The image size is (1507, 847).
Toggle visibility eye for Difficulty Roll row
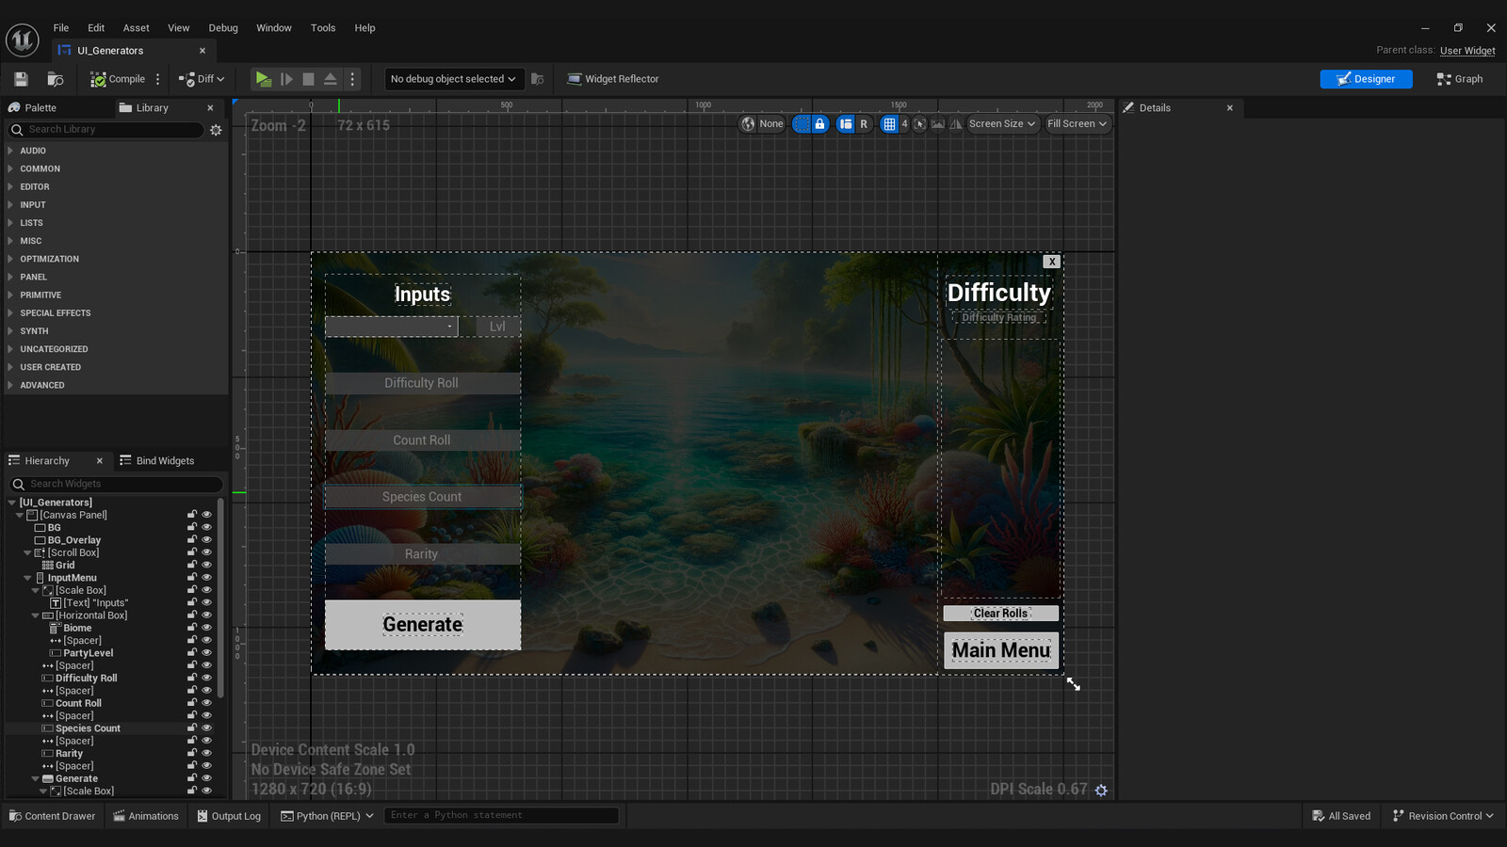pos(206,678)
